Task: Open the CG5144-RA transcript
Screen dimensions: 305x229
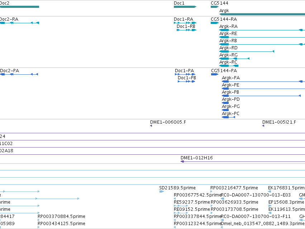Action: point(215,23)
